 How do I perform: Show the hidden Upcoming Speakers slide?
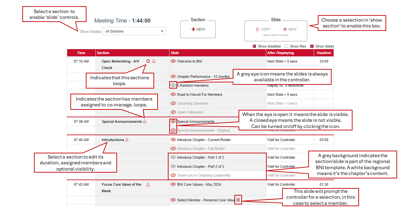173,103
